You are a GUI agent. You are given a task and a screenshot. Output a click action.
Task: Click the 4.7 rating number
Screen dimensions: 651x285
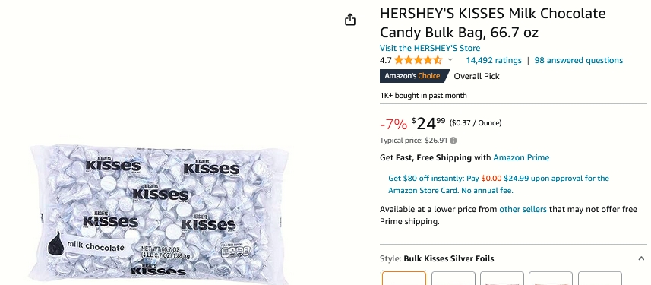[386, 60]
